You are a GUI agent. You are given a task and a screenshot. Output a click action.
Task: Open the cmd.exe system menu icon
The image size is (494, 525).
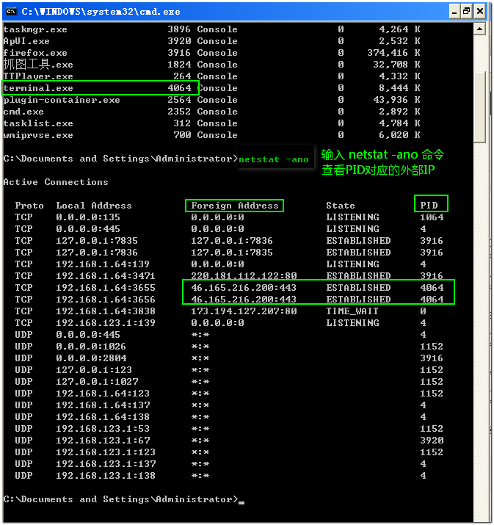click(11, 11)
